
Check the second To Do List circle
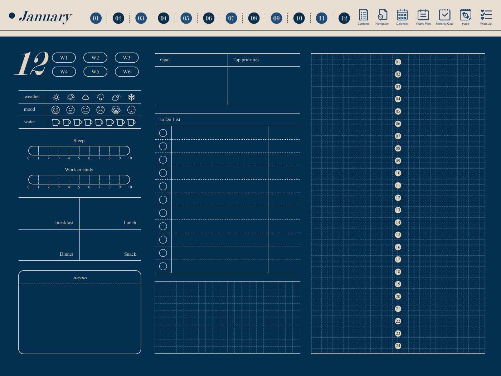(x=163, y=146)
